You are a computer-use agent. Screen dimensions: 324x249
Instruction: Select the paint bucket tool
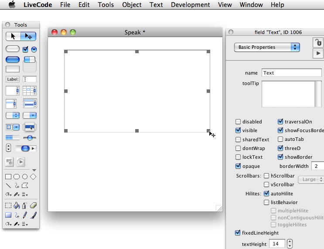17,205
